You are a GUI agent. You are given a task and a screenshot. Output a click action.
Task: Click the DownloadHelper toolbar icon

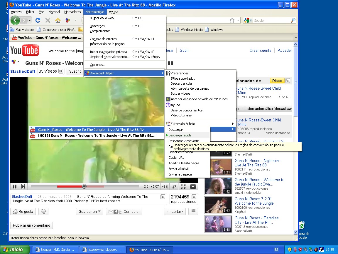[68, 21]
